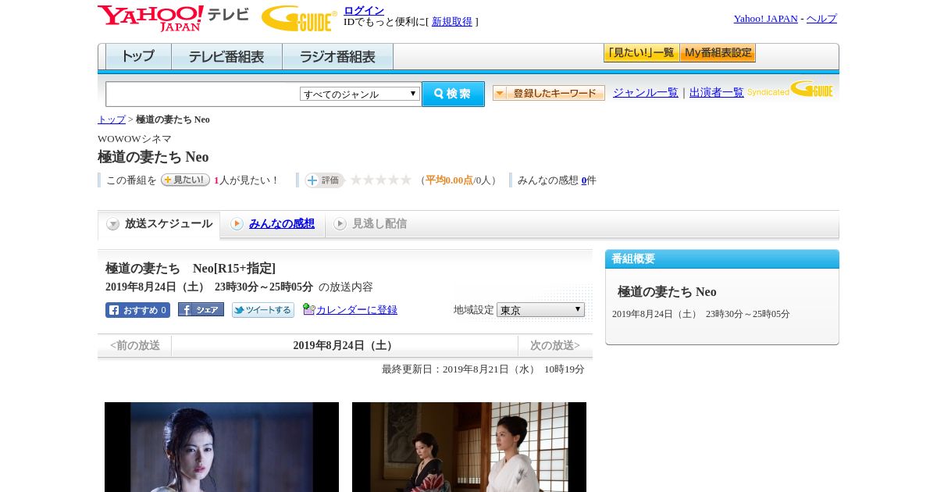Open the 出演者一覧 link

tap(717, 93)
